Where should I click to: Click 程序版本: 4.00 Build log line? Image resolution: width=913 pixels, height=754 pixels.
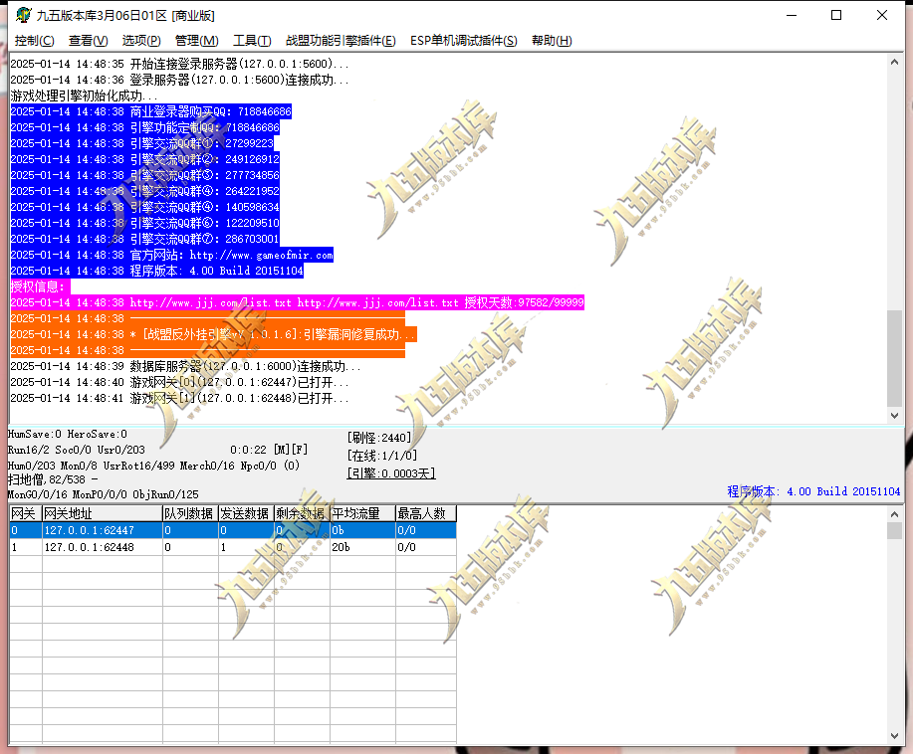click(156, 271)
